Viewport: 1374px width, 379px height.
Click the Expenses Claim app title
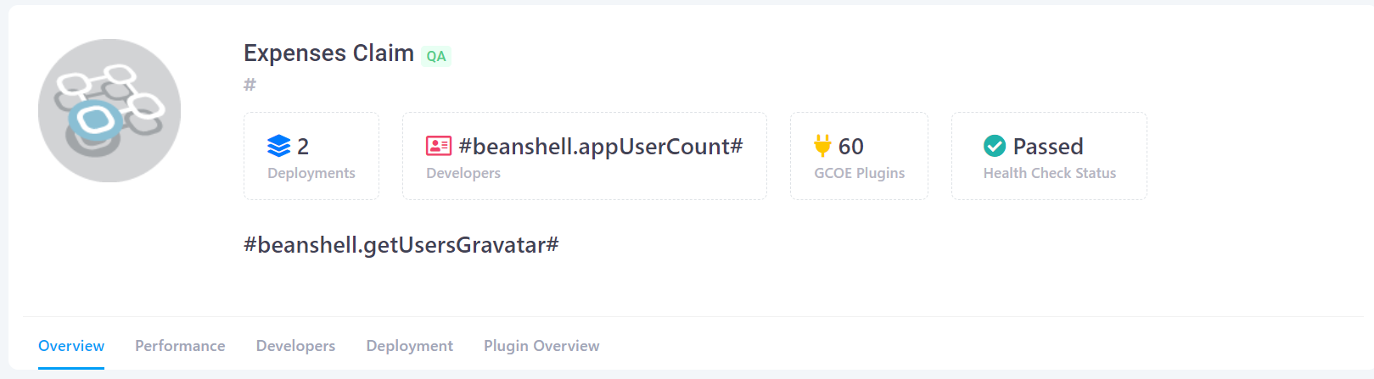point(328,53)
